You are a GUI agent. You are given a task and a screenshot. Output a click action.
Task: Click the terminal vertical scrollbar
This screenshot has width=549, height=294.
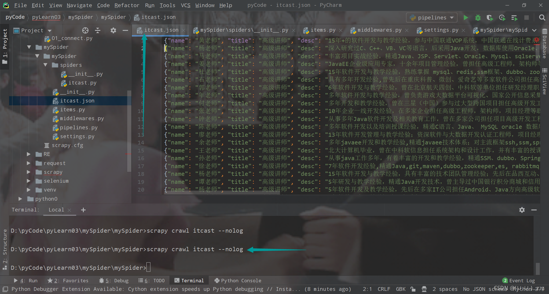click(x=538, y=268)
